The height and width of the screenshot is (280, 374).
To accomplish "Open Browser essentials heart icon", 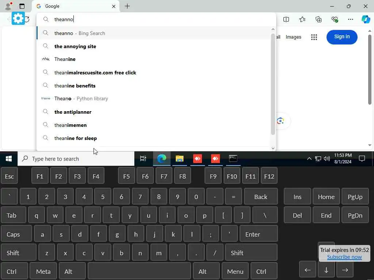I will pyautogui.click(x=335, y=19).
